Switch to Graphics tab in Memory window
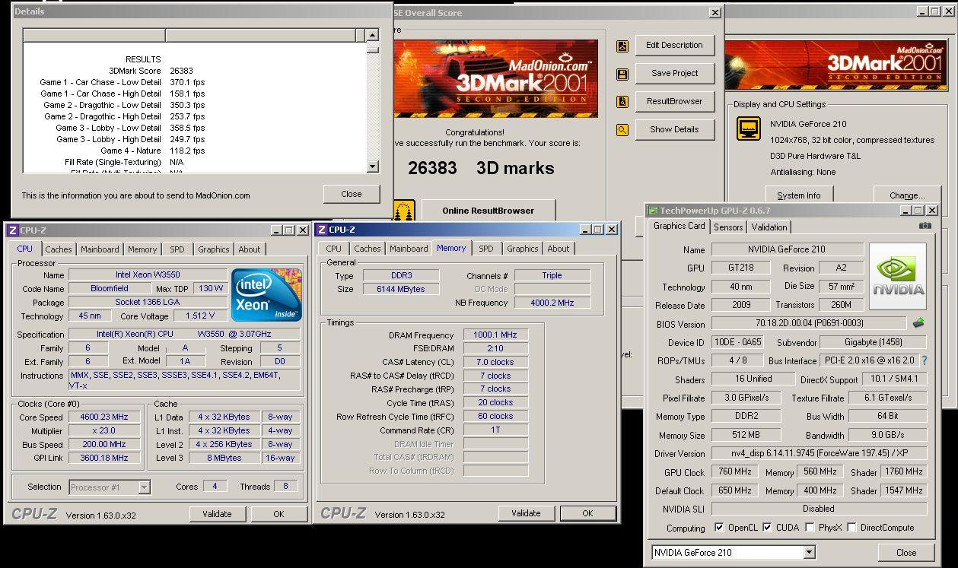The image size is (958, 568). 523,249
